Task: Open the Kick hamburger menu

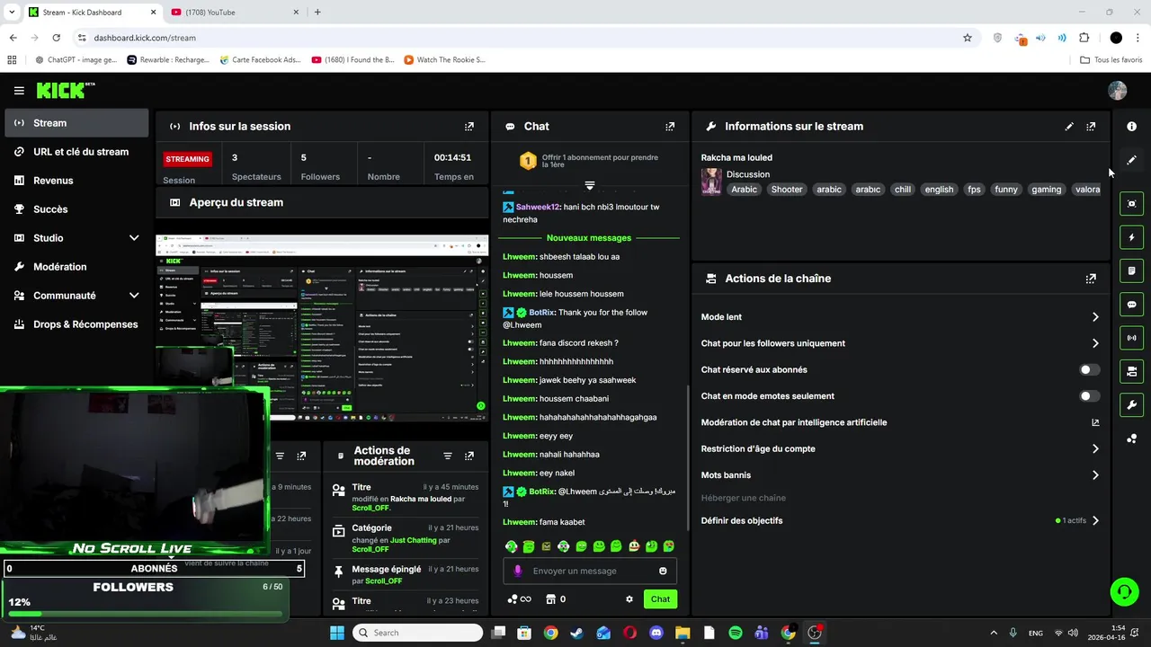Action: click(19, 91)
